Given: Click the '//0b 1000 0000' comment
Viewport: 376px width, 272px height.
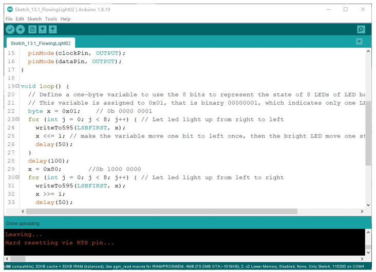Looking at the screenshot, I should coord(115,169).
